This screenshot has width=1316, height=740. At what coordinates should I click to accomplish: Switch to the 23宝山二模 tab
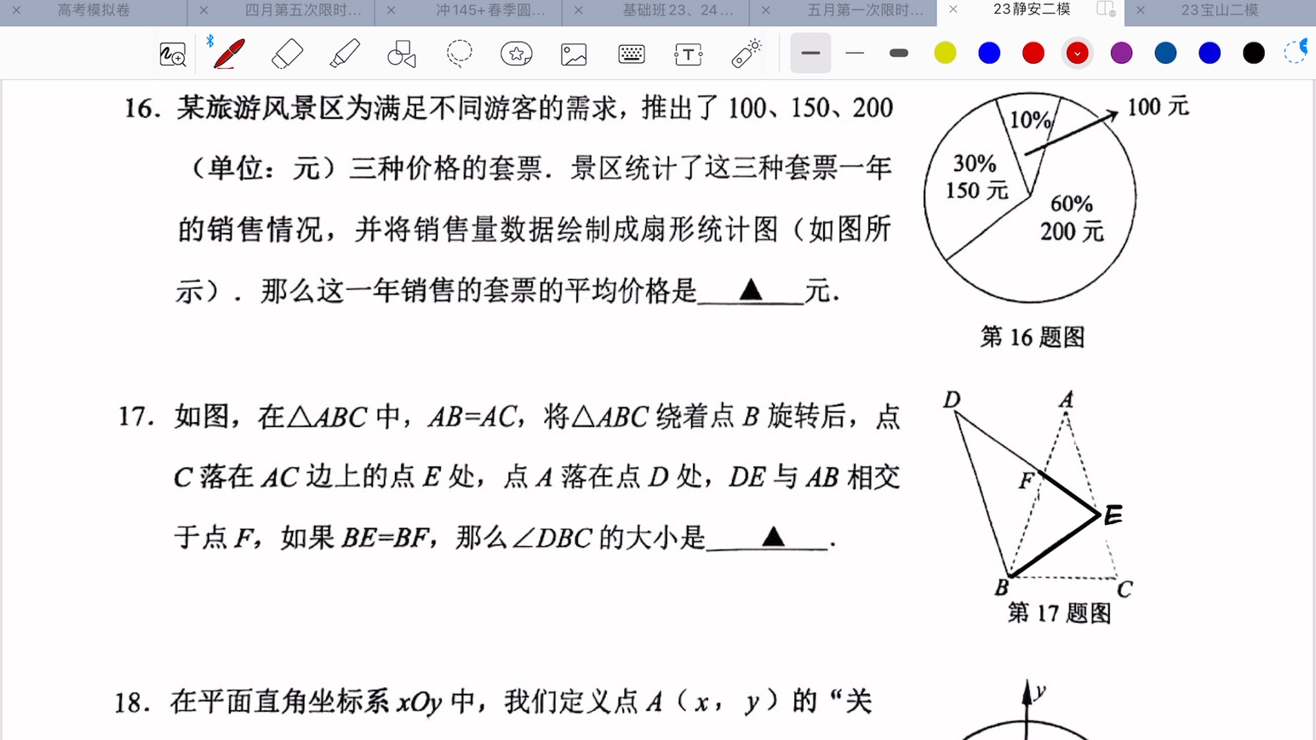point(1220,10)
